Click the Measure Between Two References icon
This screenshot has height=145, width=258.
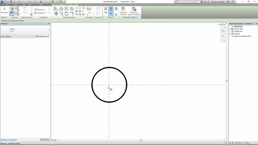click(x=89, y=13)
